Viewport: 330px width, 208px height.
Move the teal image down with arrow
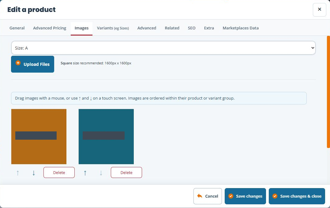pos(101,173)
